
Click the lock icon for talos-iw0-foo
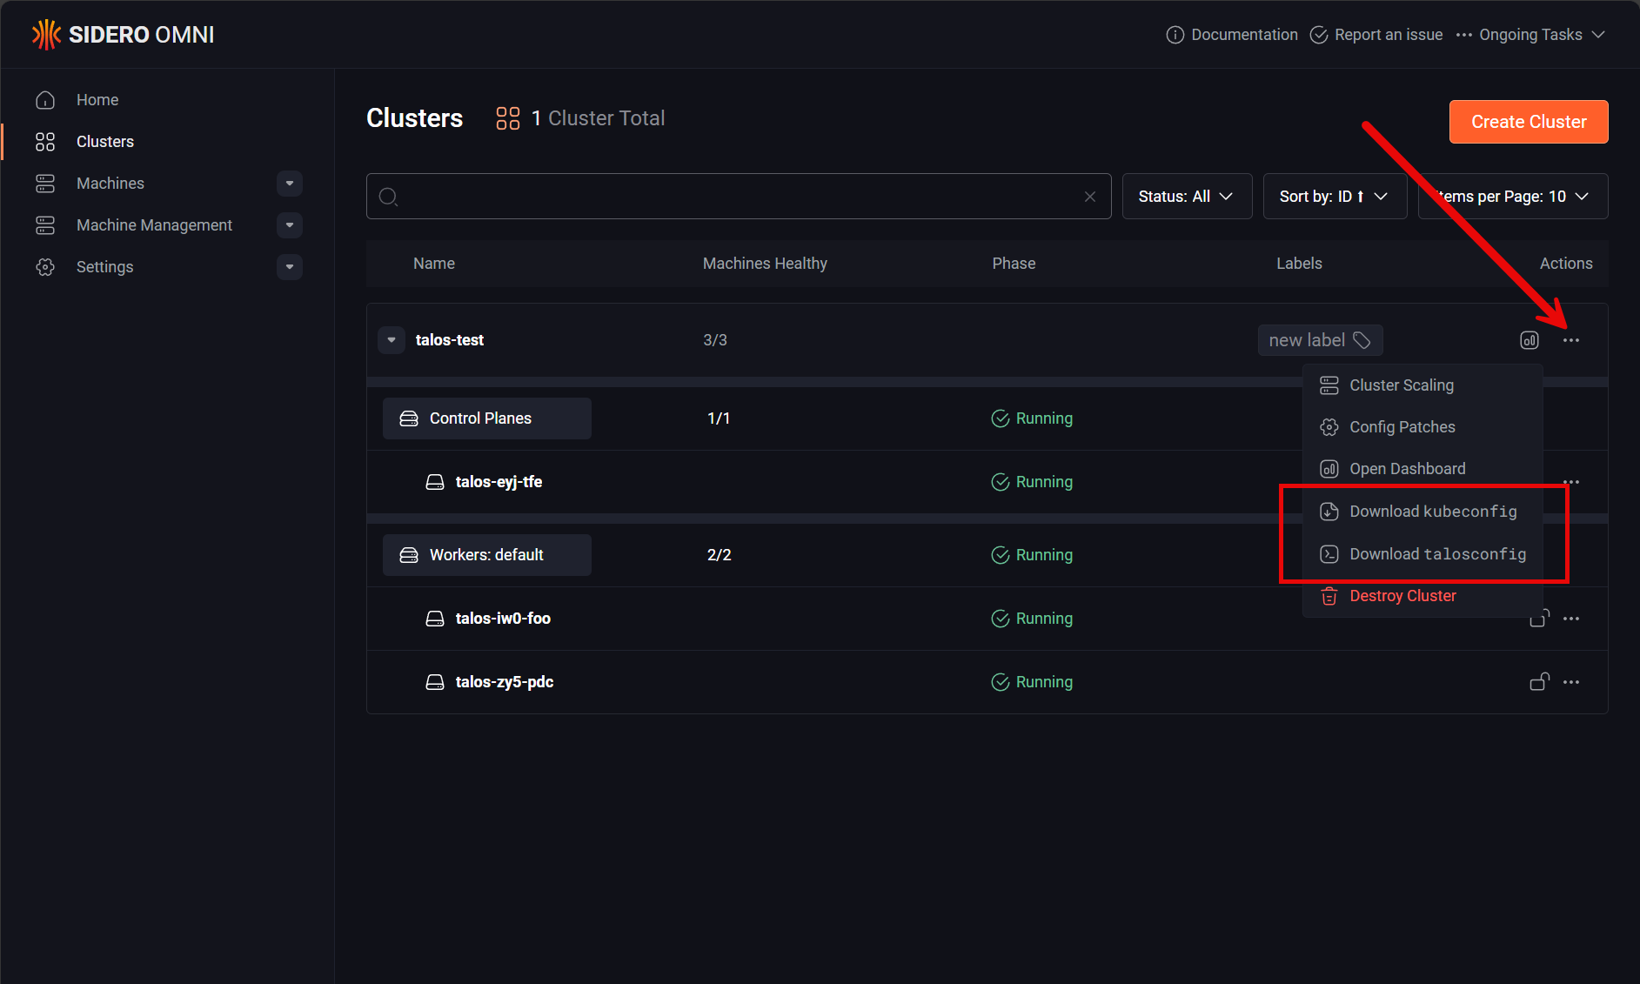pos(1538,618)
